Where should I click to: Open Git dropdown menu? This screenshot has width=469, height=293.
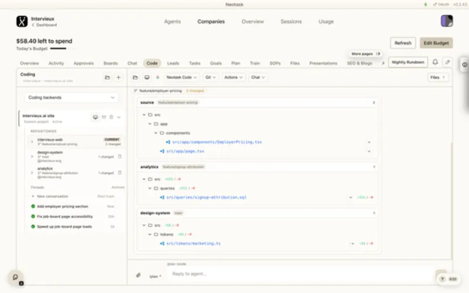210,77
